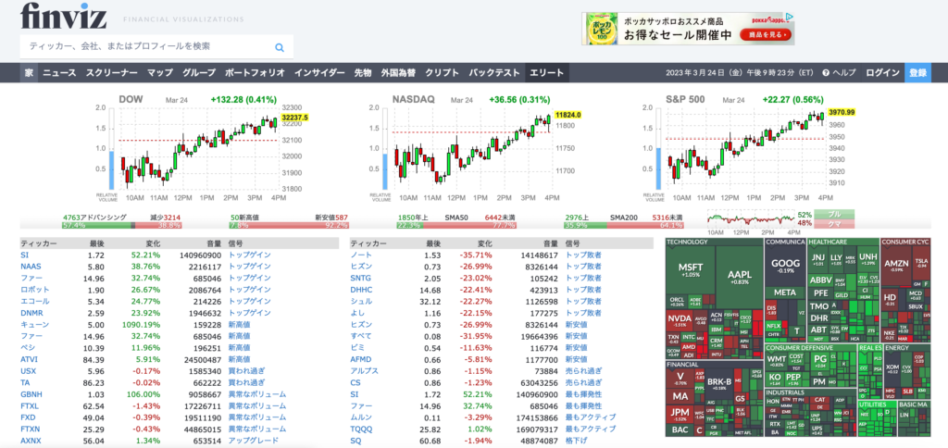Open the TQQQ ticker link

coord(362,429)
